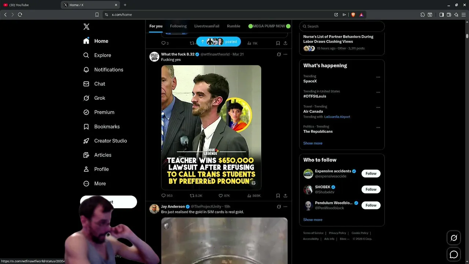Screen dimensions: 469x264
Task: Open Chat from the sidebar
Action: point(94,84)
